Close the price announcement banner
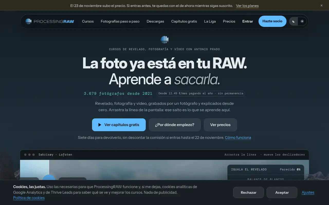The height and width of the screenshot is (205, 329). [x=321, y=5]
